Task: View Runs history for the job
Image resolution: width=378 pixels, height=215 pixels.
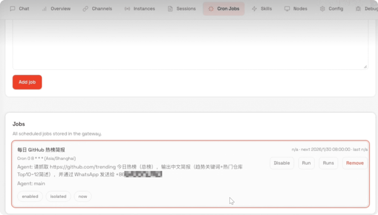Action: pos(328,163)
